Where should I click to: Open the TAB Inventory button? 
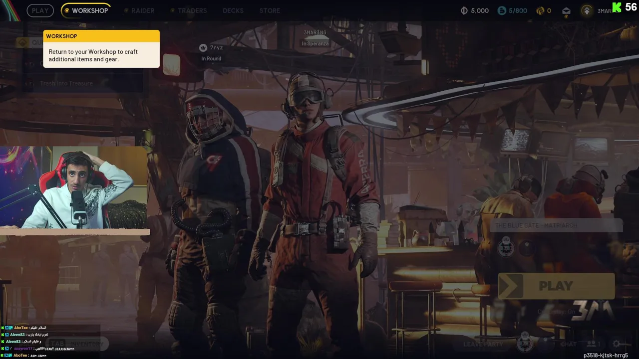coord(77,344)
